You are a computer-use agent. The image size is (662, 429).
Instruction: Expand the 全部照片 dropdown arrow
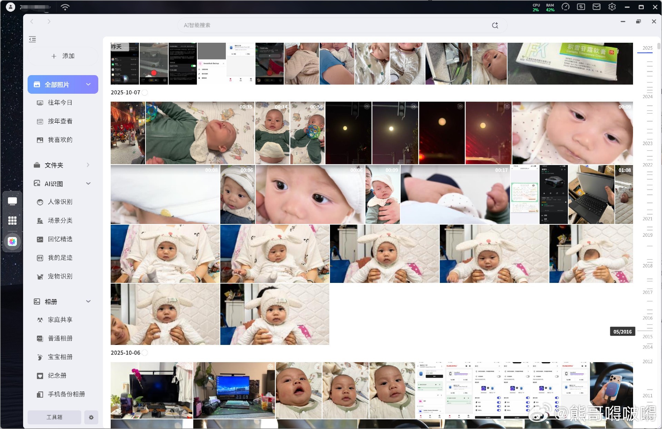[x=88, y=84]
